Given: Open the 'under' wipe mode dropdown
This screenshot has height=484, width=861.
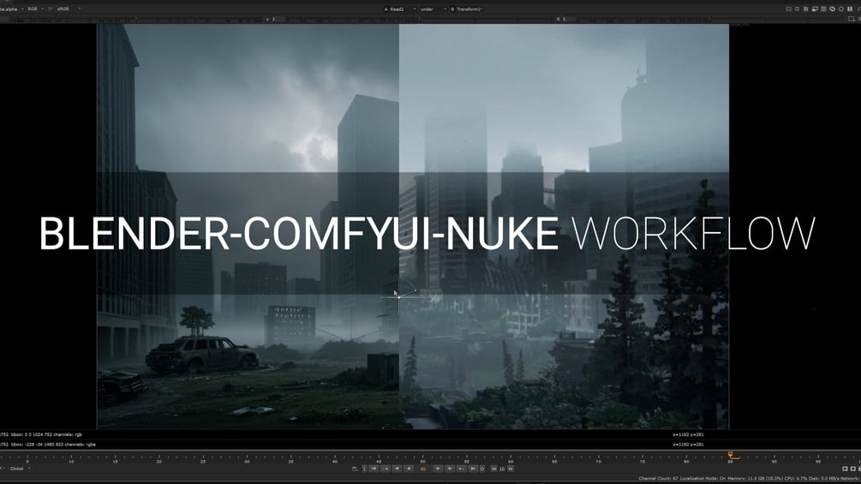Looking at the screenshot, I should coord(433,9).
